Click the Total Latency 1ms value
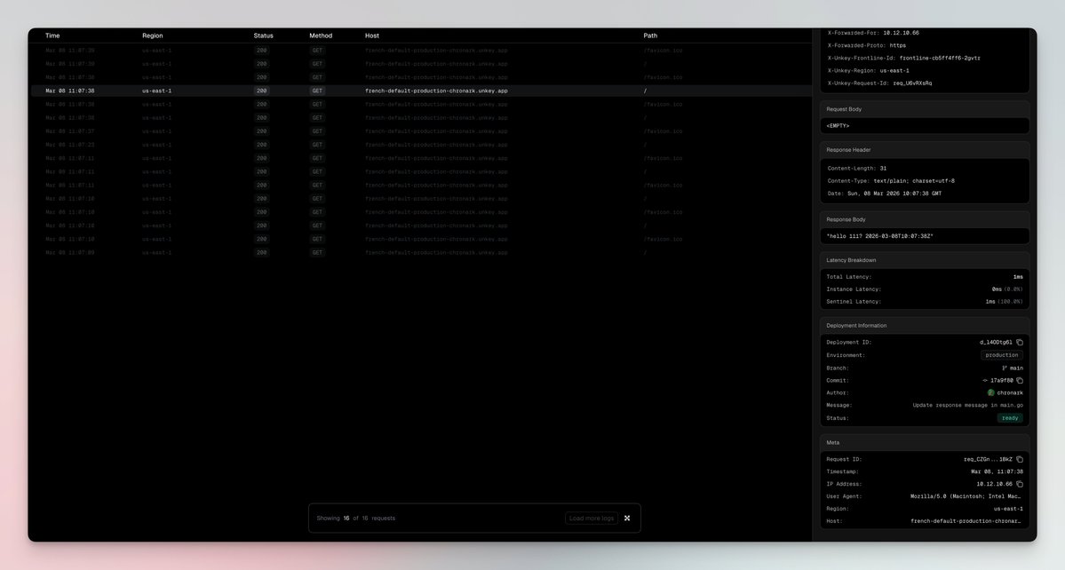 click(1017, 277)
